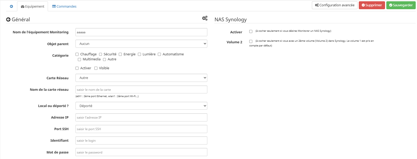Image resolution: width=417 pixels, height=159 pixels.
Task: Click the eth1 wlan1 hint text
Action: pos(107,96)
